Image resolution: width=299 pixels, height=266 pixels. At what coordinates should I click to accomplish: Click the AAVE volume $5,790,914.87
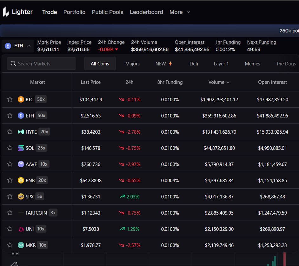coord(219,164)
